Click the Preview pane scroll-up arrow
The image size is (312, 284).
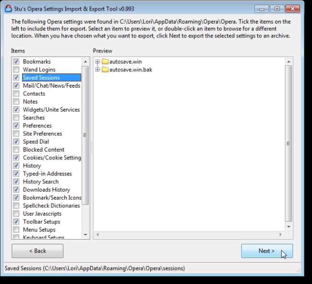288,62
